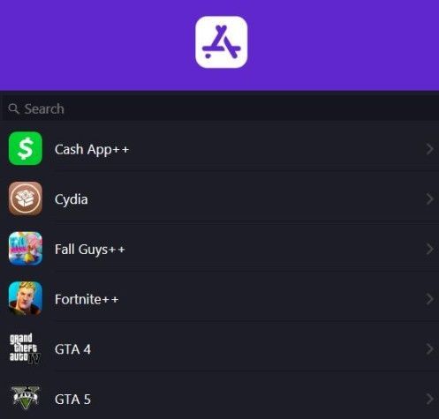This screenshot has width=439, height=419.
Task: Click the brown Cydia box icon
Action: 26,198
